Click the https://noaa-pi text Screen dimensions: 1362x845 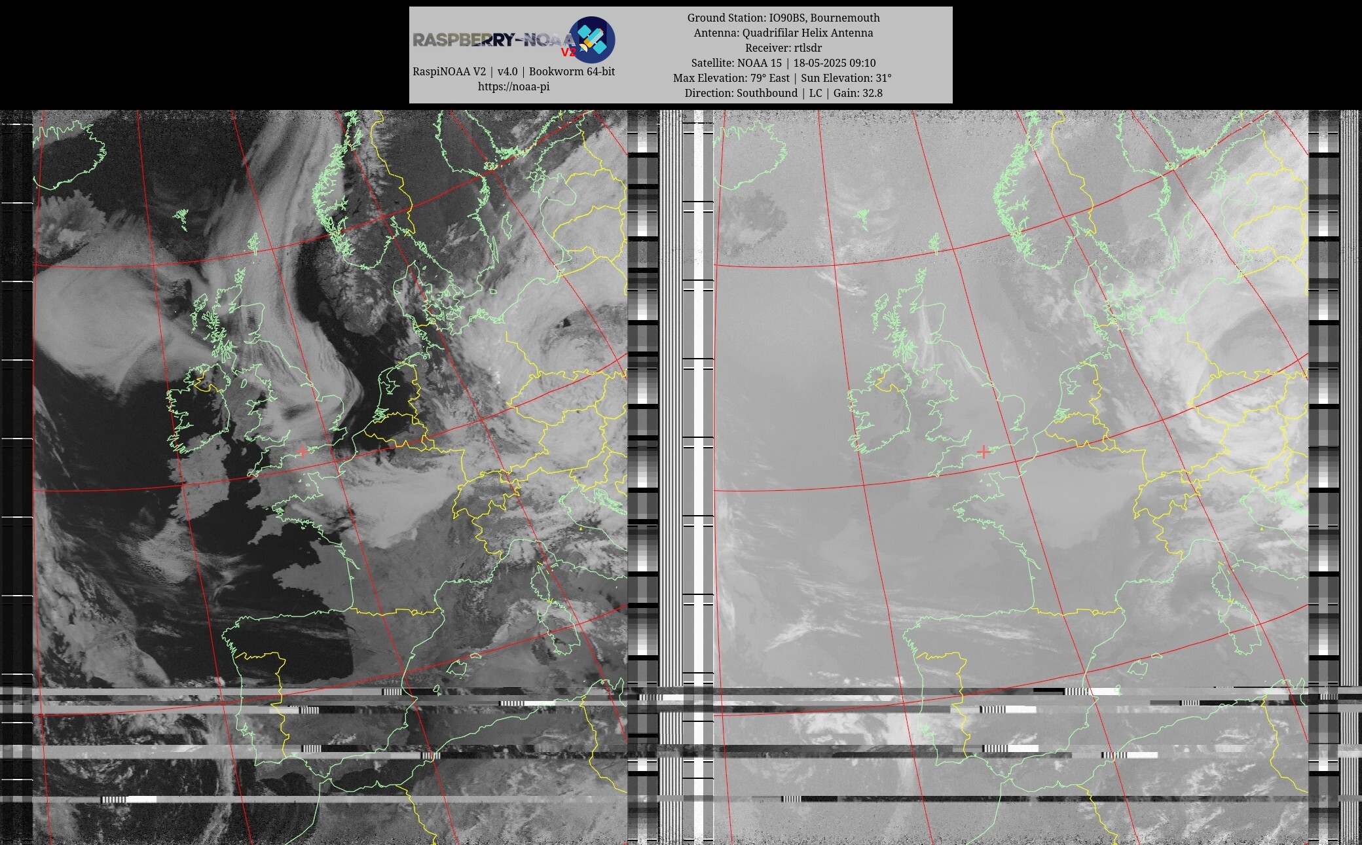(513, 86)
